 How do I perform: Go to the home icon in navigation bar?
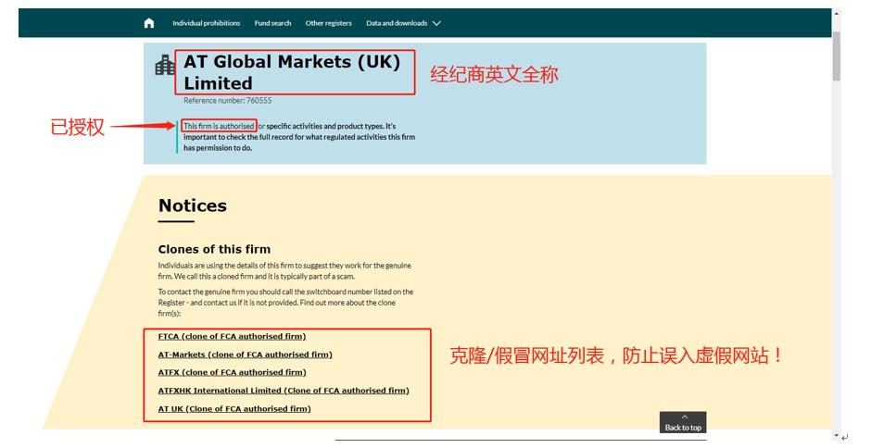tap(149, 23)
